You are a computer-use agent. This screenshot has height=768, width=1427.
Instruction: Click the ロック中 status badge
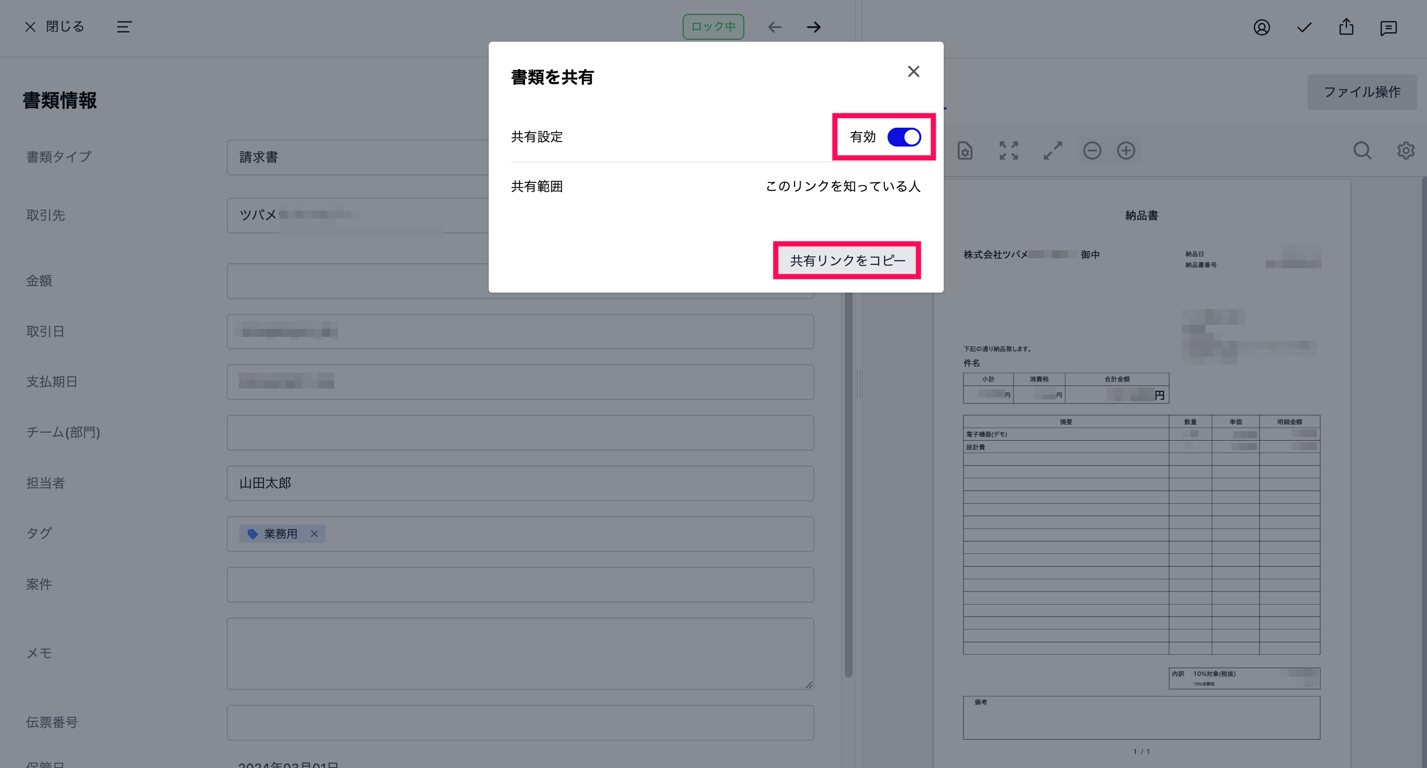[713, 26]
